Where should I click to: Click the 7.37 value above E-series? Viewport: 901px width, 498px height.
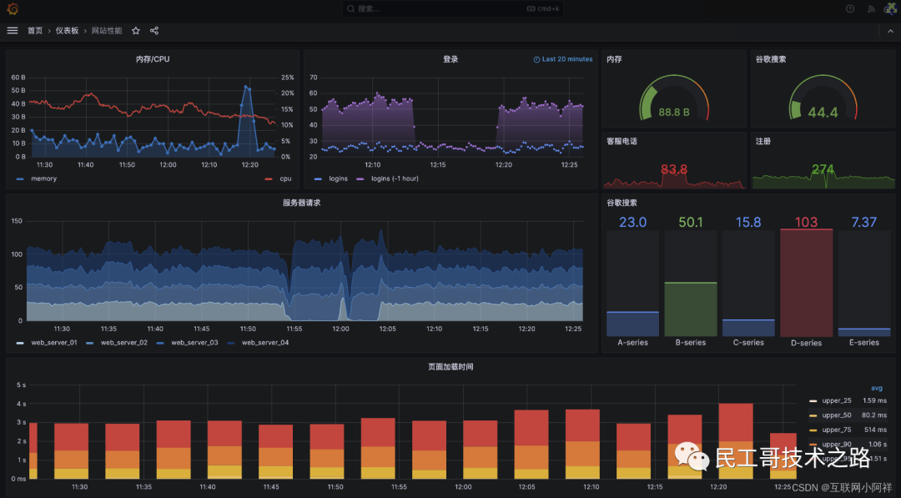tap(864, 222)
